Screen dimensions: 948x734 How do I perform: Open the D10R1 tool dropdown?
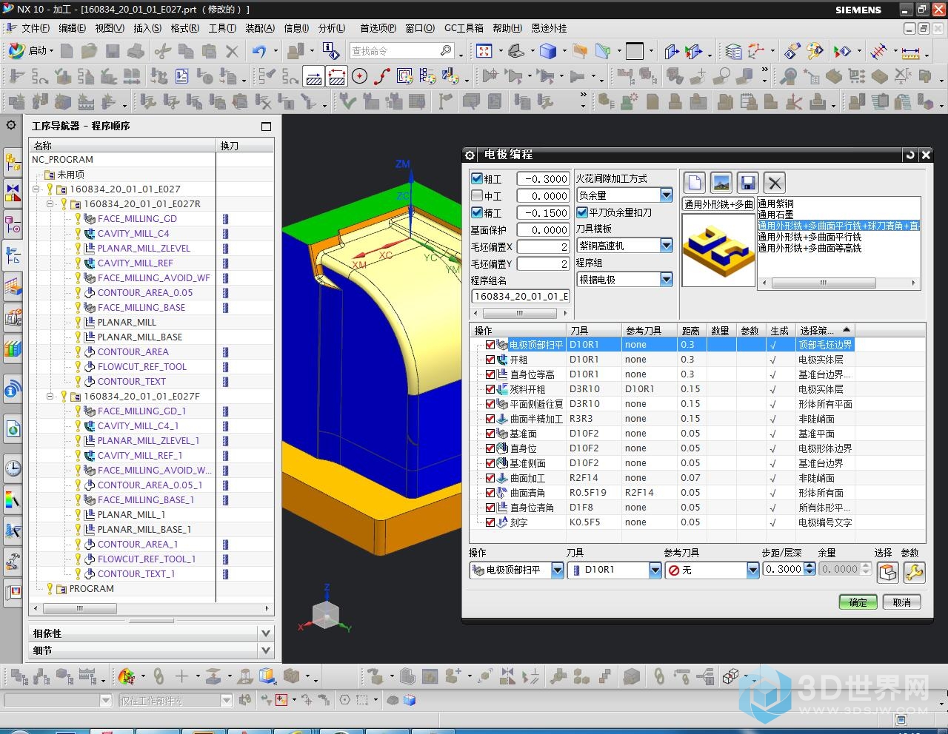tap(655, 570)
